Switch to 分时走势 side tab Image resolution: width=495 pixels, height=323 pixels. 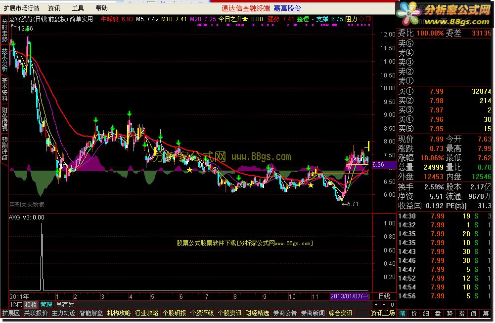click(x=5, y=30)
